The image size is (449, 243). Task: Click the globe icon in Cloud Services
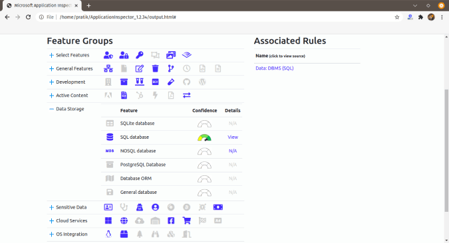tap(124, 220)
